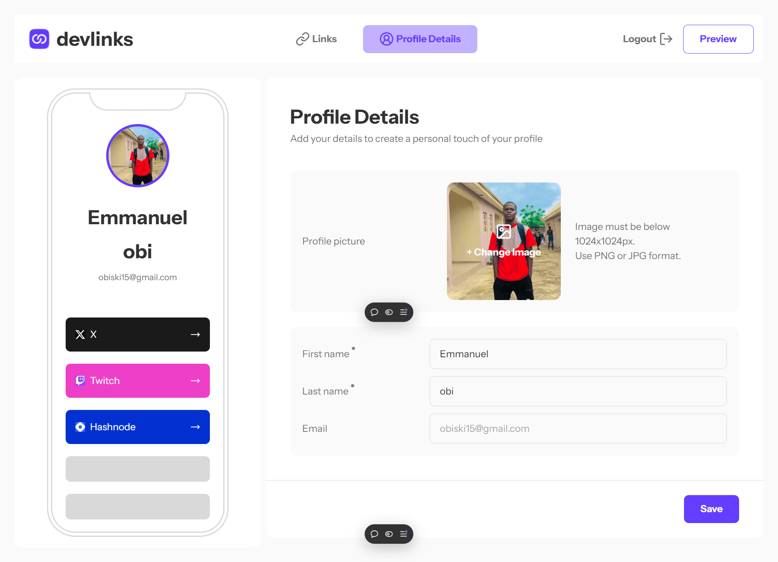Screen dimensions: 778x562
Task: Click the chain/links icon in navbar
Action: (x=303, y=39)
